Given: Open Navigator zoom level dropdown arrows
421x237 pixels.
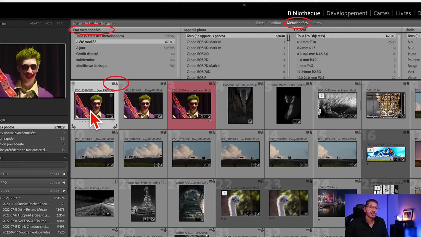Looking at the screenshot, I should tap(66, 23).
